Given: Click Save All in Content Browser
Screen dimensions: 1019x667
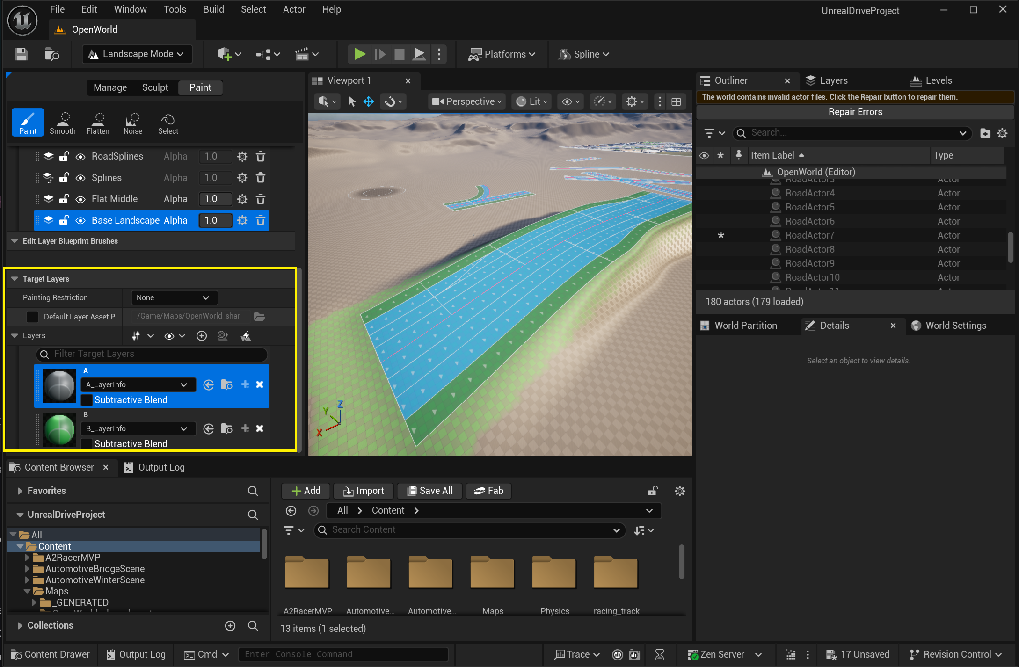Looking at the screenshot, I should [x=430, y=491].
